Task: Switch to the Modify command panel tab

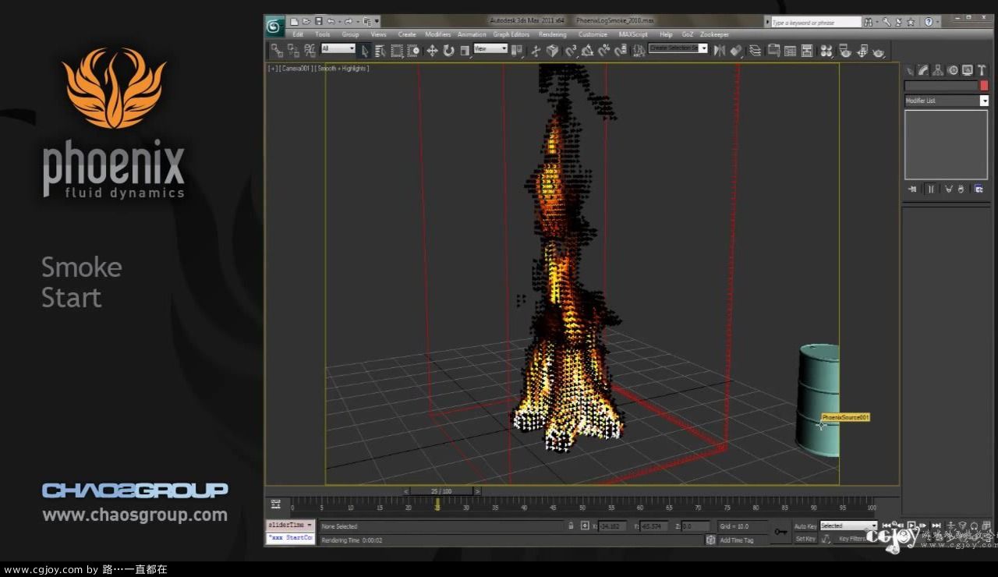Action: pyautogui.click(x=923, y=70)
